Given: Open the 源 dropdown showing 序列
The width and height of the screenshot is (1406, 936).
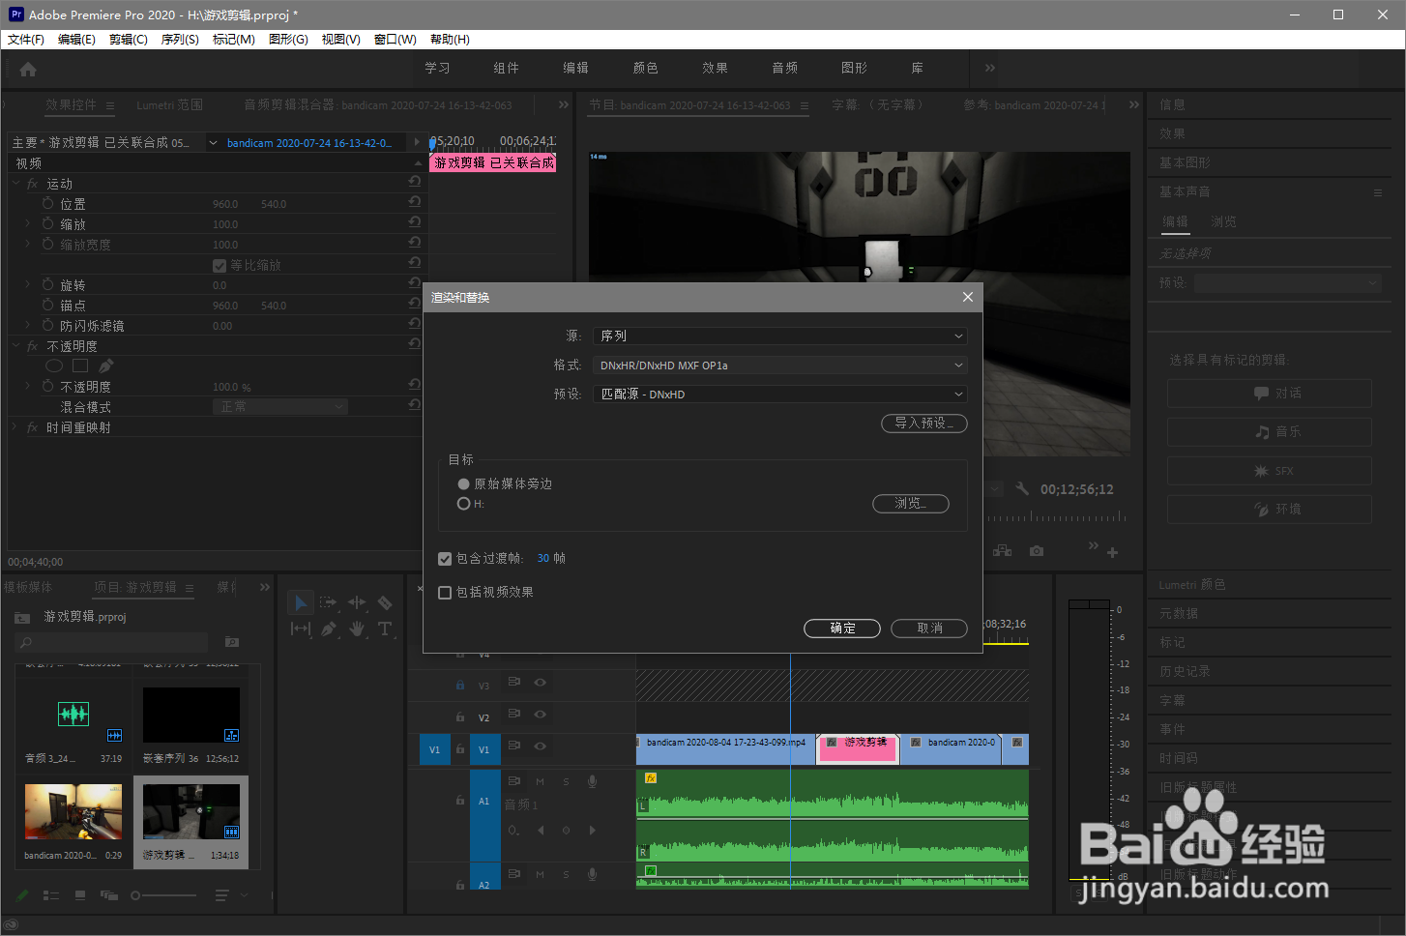Looking at the screenshot, I should pos(780,336).
